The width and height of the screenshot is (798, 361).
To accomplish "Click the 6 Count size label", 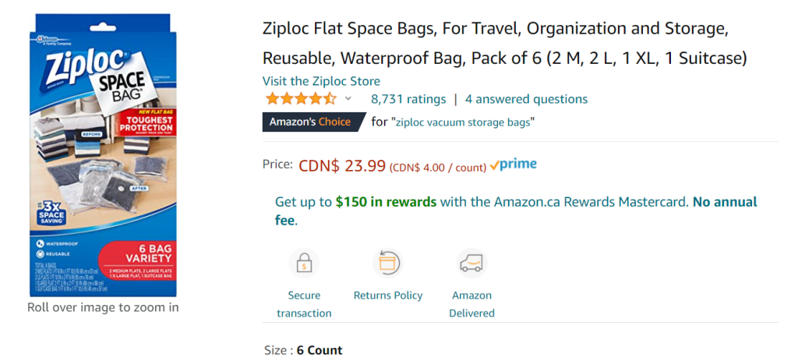I will pos(320,350).
